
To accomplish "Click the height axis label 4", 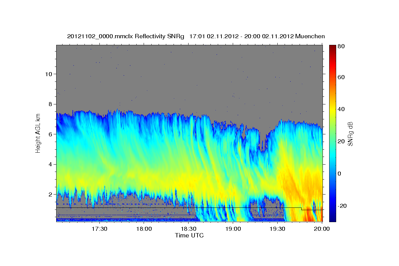I will tap(50, 164).
